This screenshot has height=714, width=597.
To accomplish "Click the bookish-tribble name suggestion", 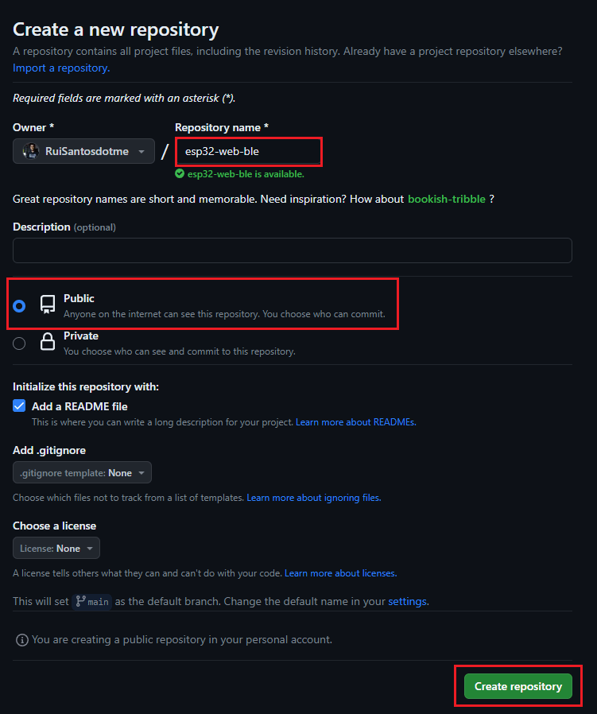I will tap(446, 199).
